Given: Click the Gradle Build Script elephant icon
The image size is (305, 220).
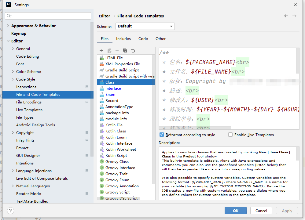Looking at the screenshot, I should tap(102, 70).
